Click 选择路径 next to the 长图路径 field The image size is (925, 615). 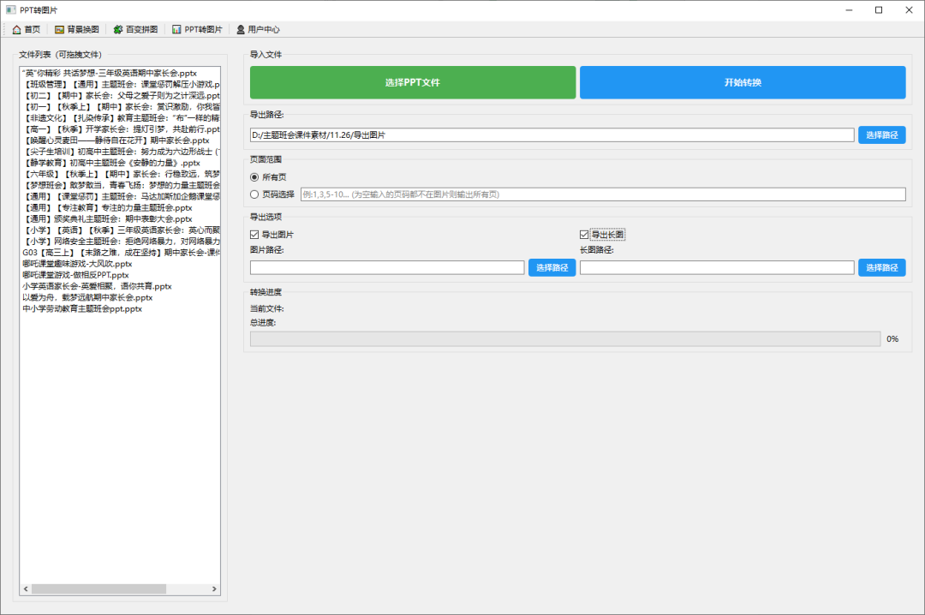pos(881,268)
